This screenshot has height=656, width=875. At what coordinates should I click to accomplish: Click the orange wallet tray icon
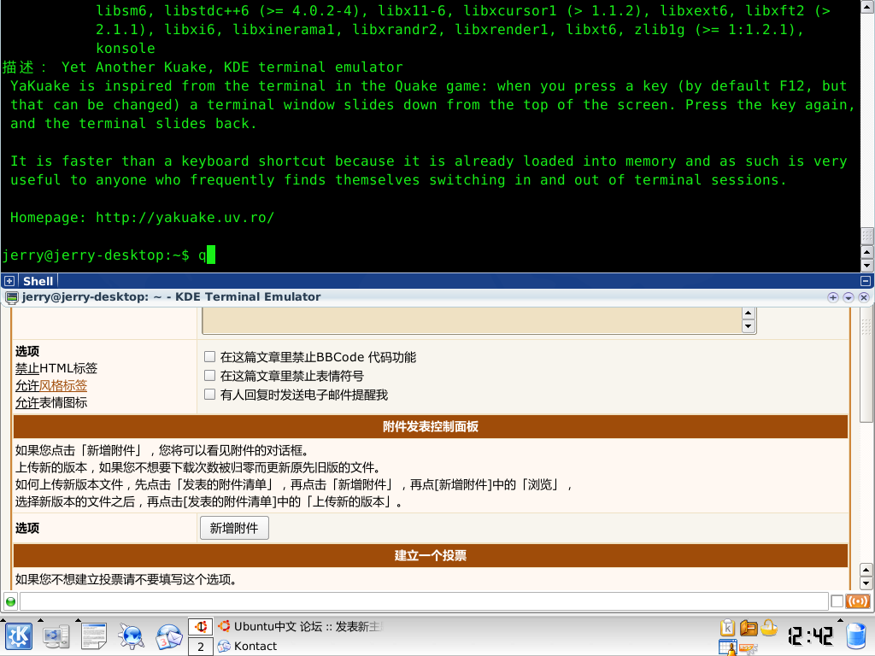click(x=749, y=628)
